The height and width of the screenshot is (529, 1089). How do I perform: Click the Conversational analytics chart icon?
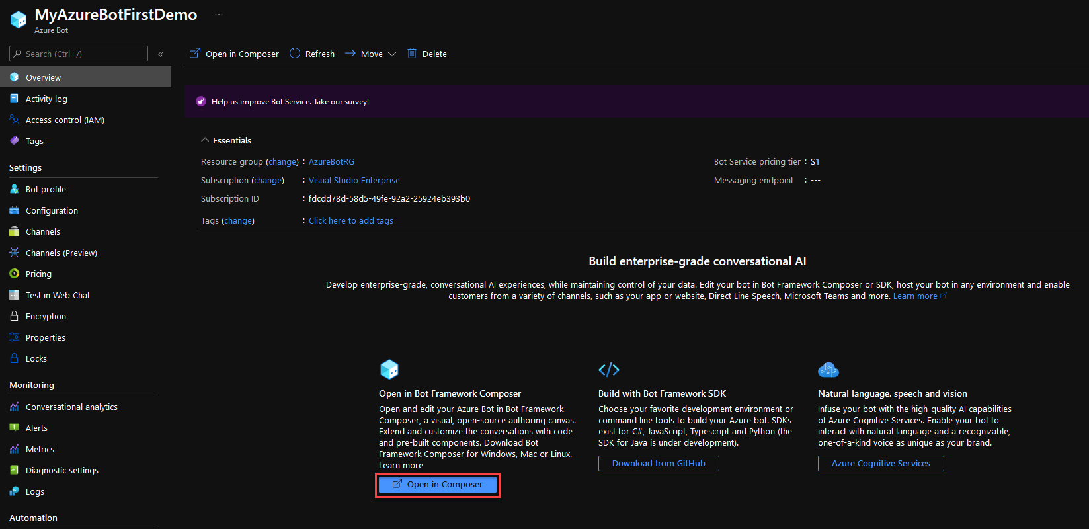click(x=15, y=407)
